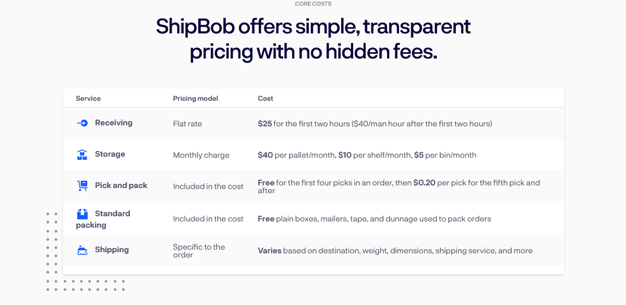The width and height of the screenshot is (626, 305).
Task: Select the Storage service label
Action: (x=110, y=154)
